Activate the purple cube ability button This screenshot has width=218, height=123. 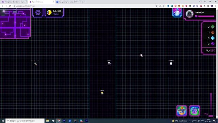(x=194, y=111)
